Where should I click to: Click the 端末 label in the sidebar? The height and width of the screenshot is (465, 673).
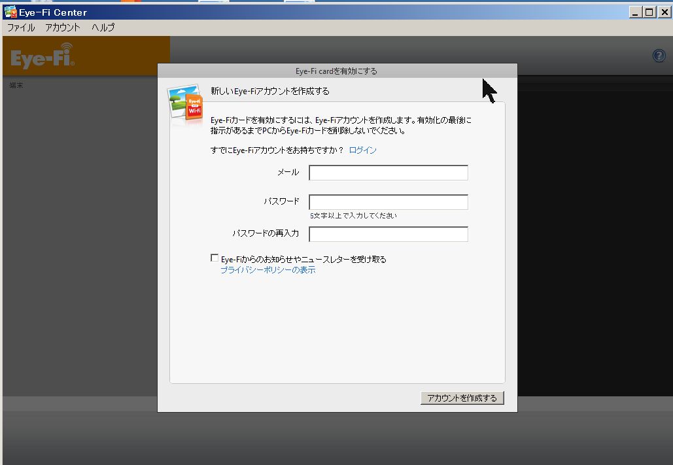16,86
